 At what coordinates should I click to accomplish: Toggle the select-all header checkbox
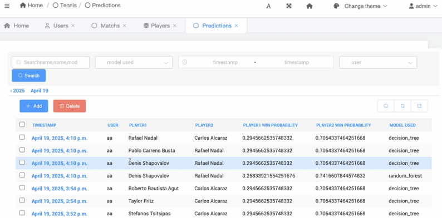point(22,124)
